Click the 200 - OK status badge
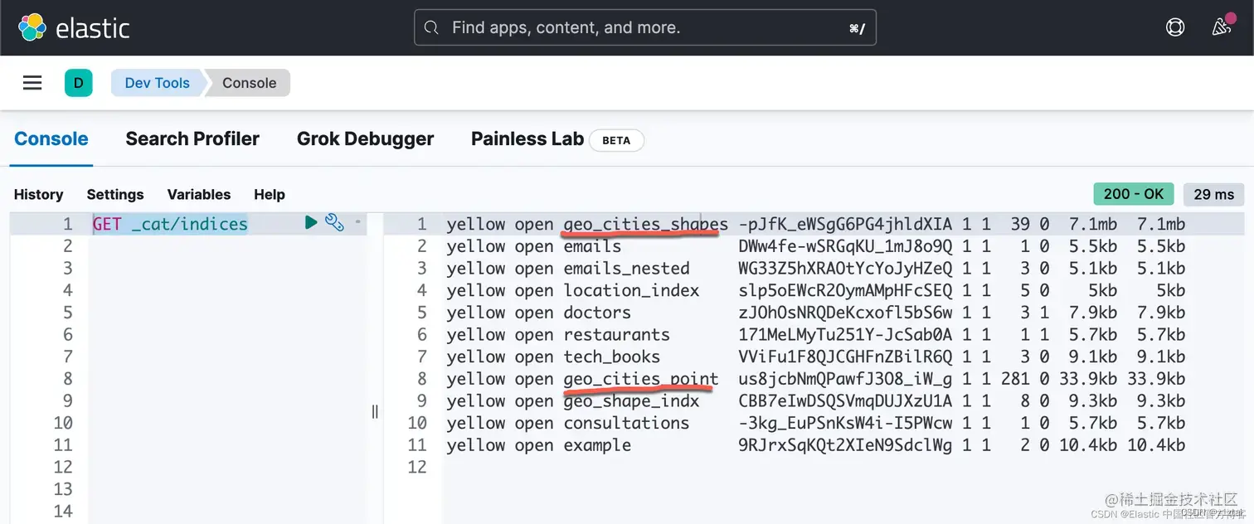This screenshot has width=1254, height=524. (1133, 193)
